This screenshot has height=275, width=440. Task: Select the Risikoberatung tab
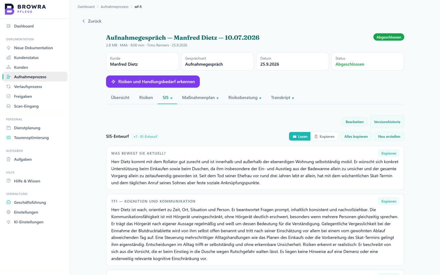[245, 98]
